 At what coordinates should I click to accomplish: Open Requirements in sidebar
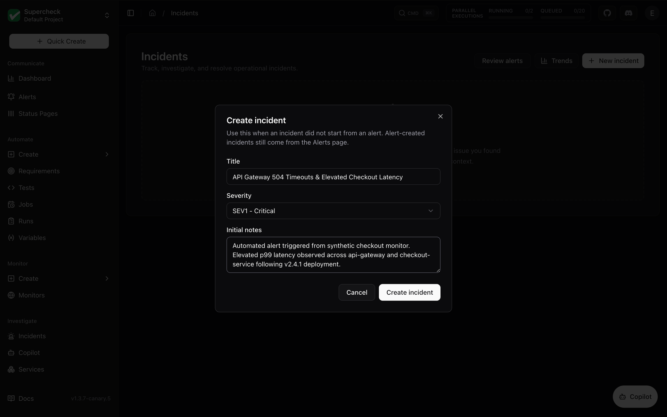click(x=59, y=171)
